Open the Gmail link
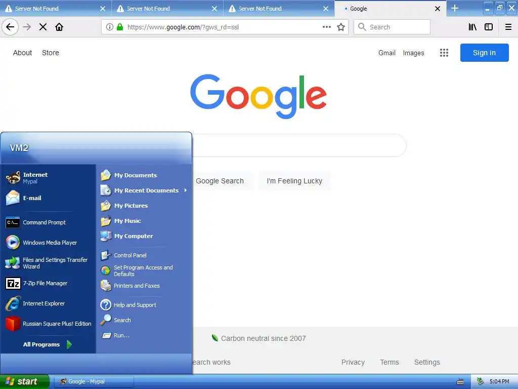The height and width of the screenshot is (389, 518). tap(387, 53)
